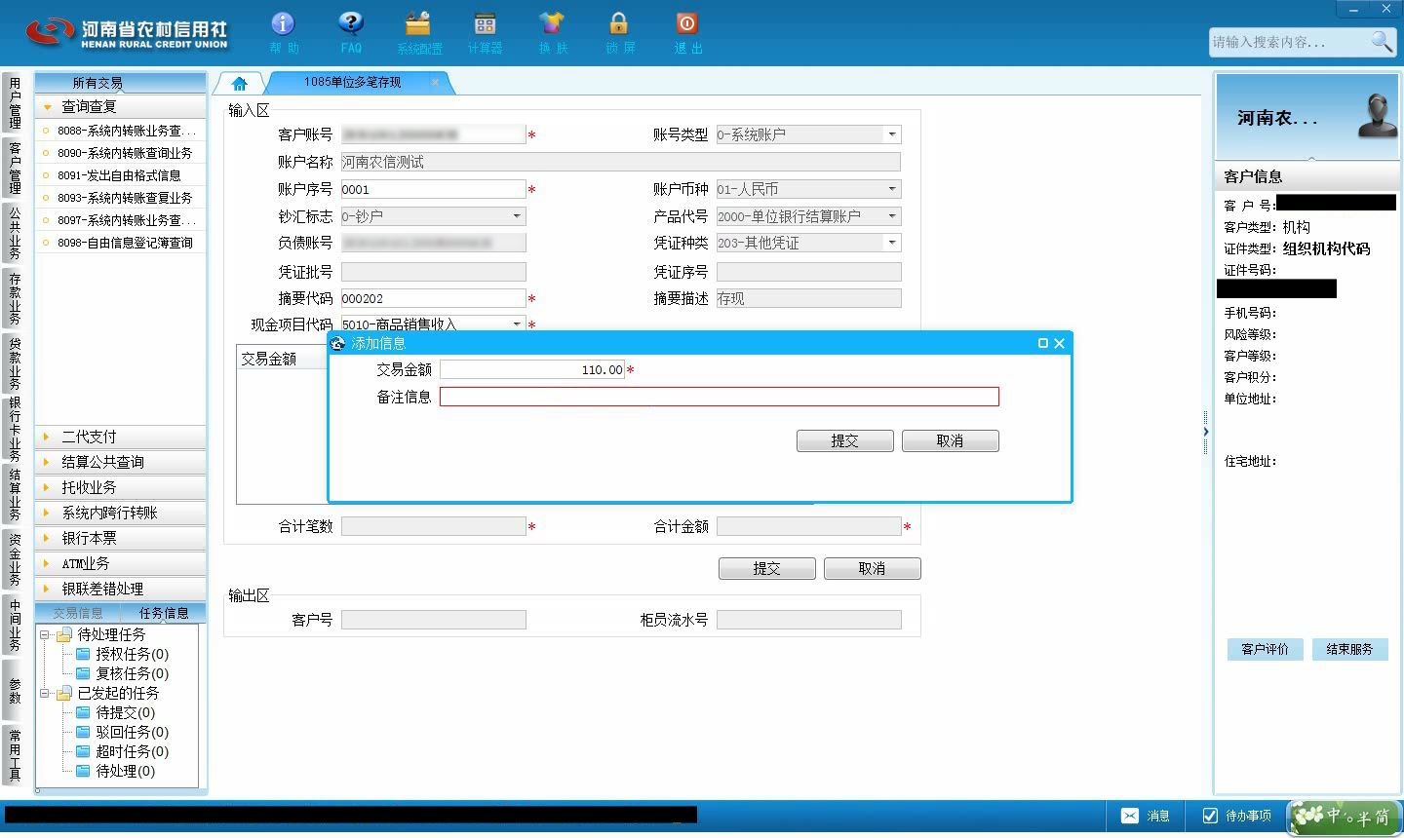
Task: Open the FAQ question-mark icon
Action: coord(351,23)
